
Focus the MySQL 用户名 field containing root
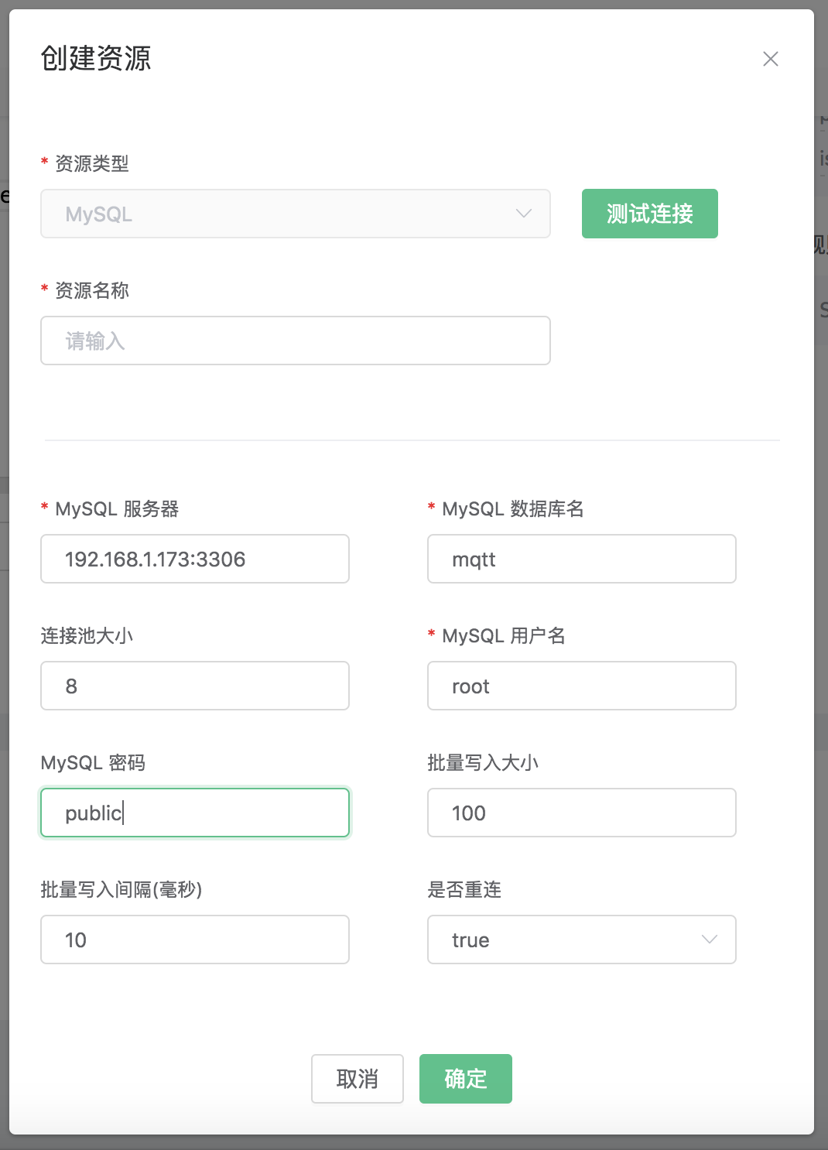click(x=581, y=686)
